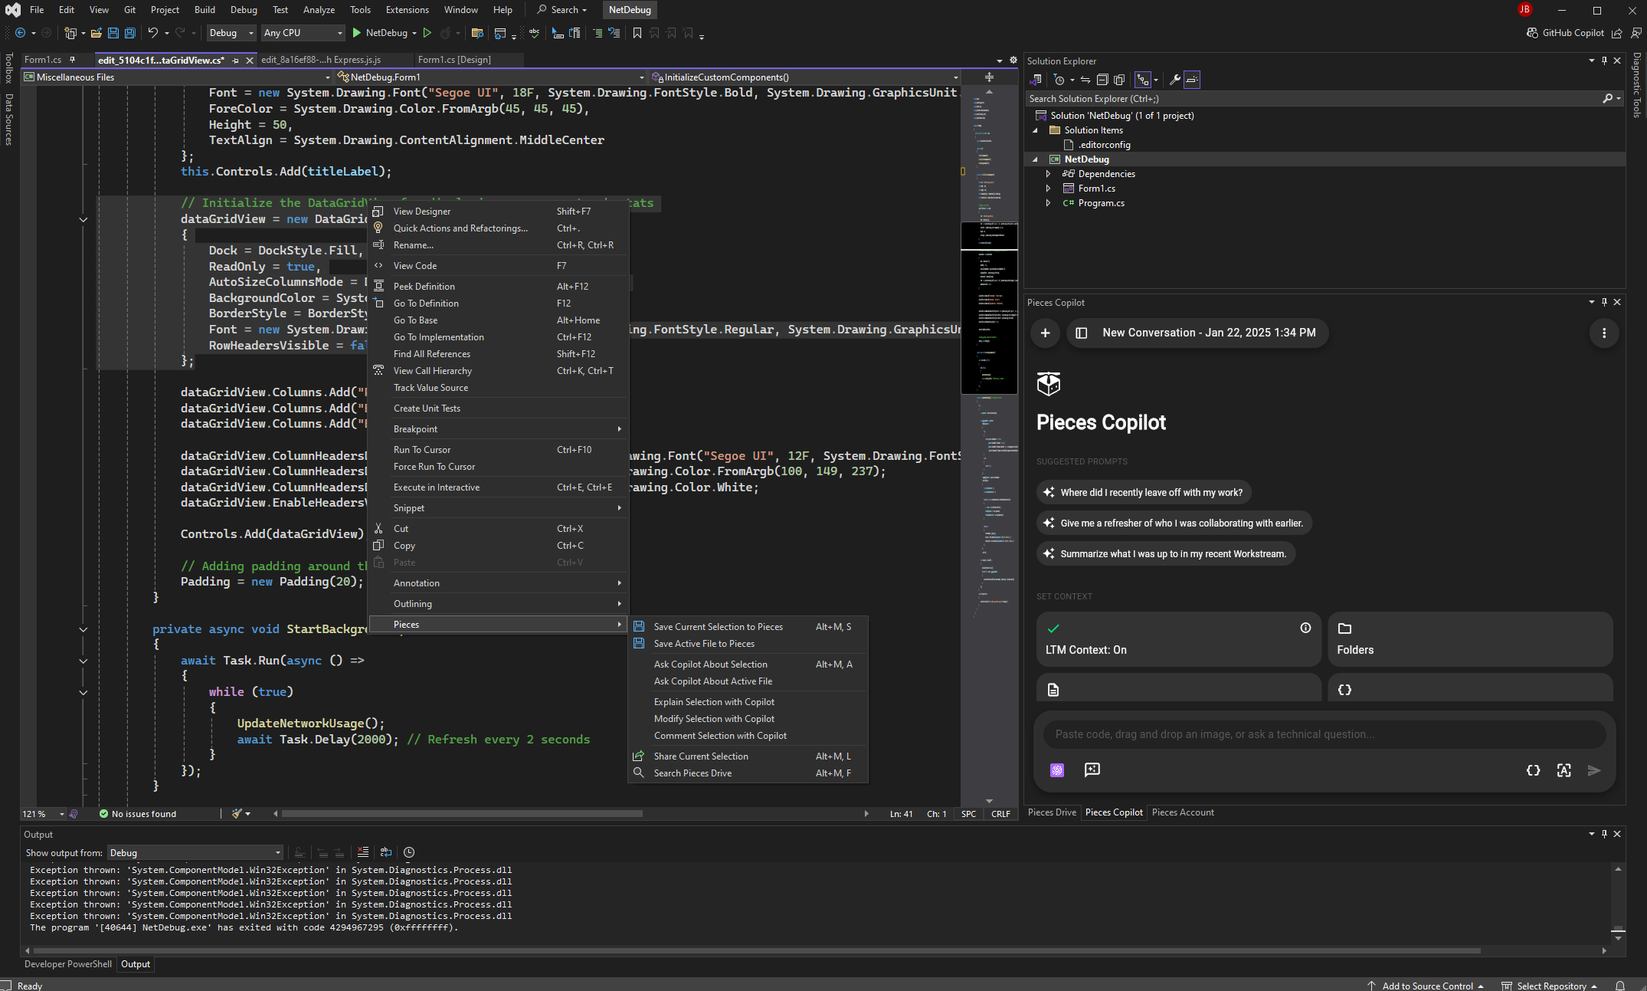Click the Sync with Active Document icon
Screen dimensions: 1647x991
point(1085,80)
